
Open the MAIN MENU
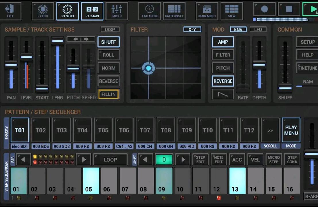tap(207, 11)
